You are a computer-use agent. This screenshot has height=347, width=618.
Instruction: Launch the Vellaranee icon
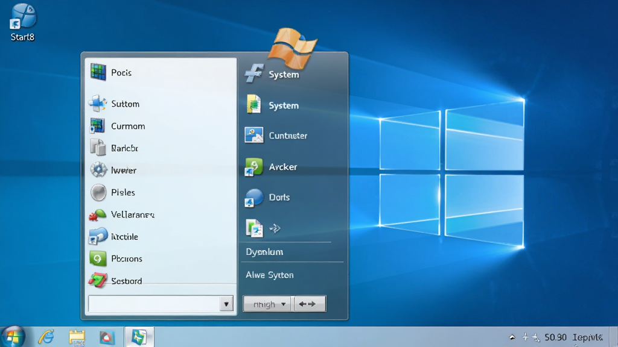pos(97,215)
